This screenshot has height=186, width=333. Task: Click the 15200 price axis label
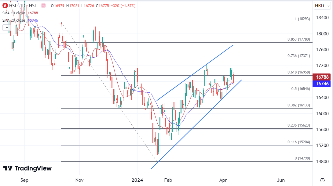coord(322,145)
